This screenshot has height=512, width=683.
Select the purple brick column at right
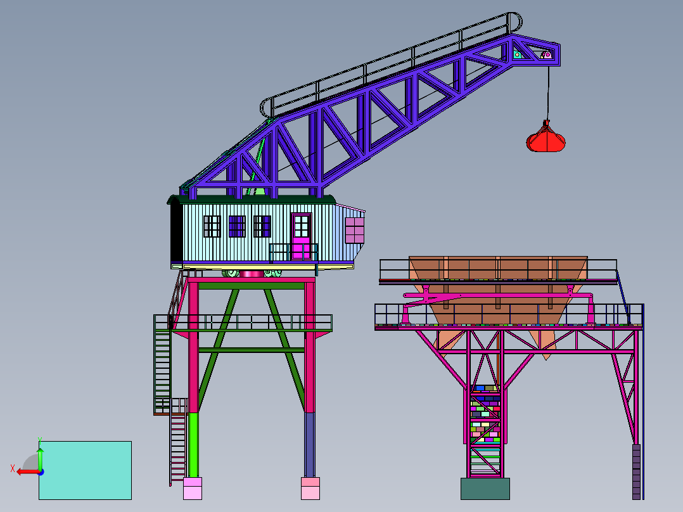(x=636, y=472)
